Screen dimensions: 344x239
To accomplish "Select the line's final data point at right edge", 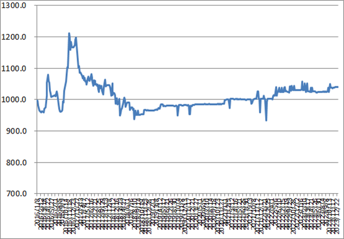I will [x=338, y=87].
